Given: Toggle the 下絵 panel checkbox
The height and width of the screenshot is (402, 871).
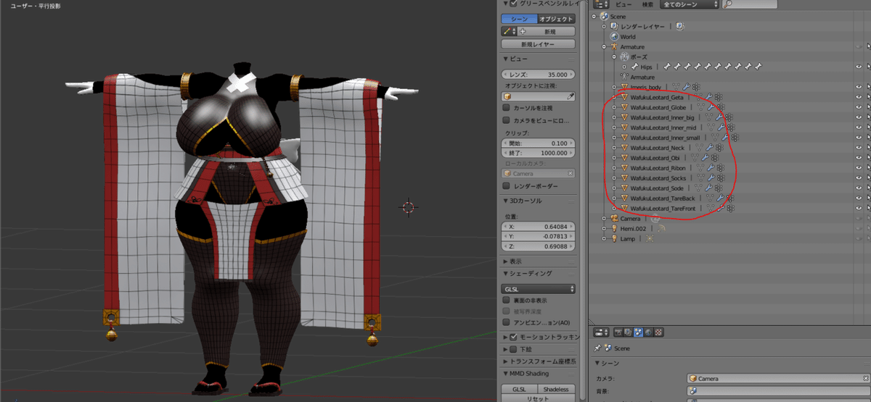Looking at the screenshot, I should pos(515,349).
